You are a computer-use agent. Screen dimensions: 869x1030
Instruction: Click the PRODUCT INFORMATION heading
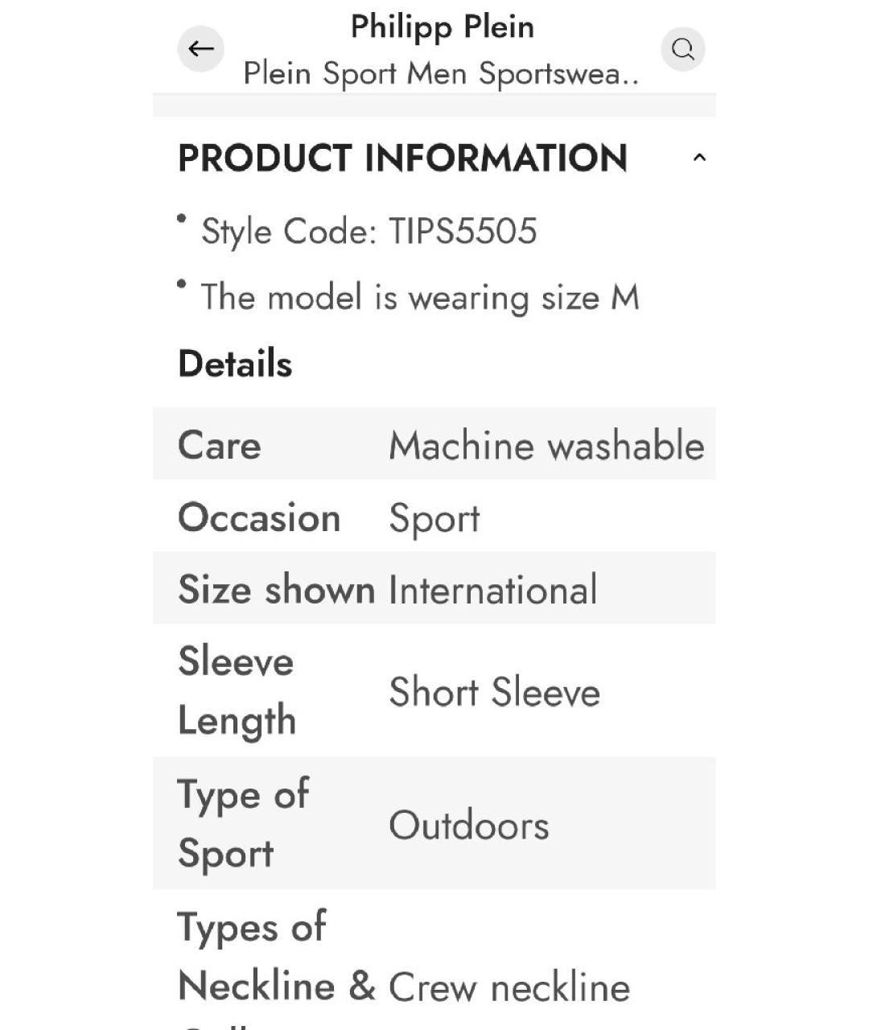tap(402, 158)
